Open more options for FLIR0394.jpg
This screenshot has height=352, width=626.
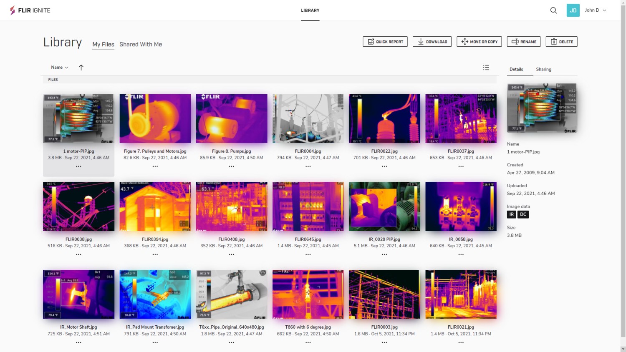155,254
